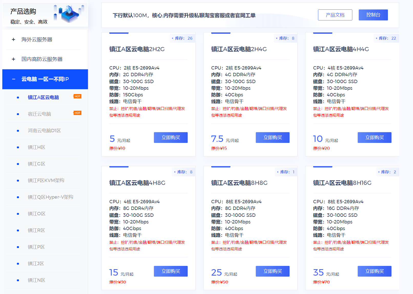Select 镇江Q区Hyper-V架构 in the sidebar
The width and height of the screenshot is (413, 294).
click(x=50, y=197)
